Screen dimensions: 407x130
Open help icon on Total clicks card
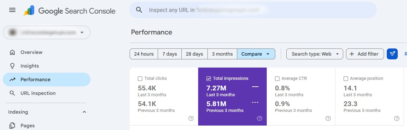point(191,118)
